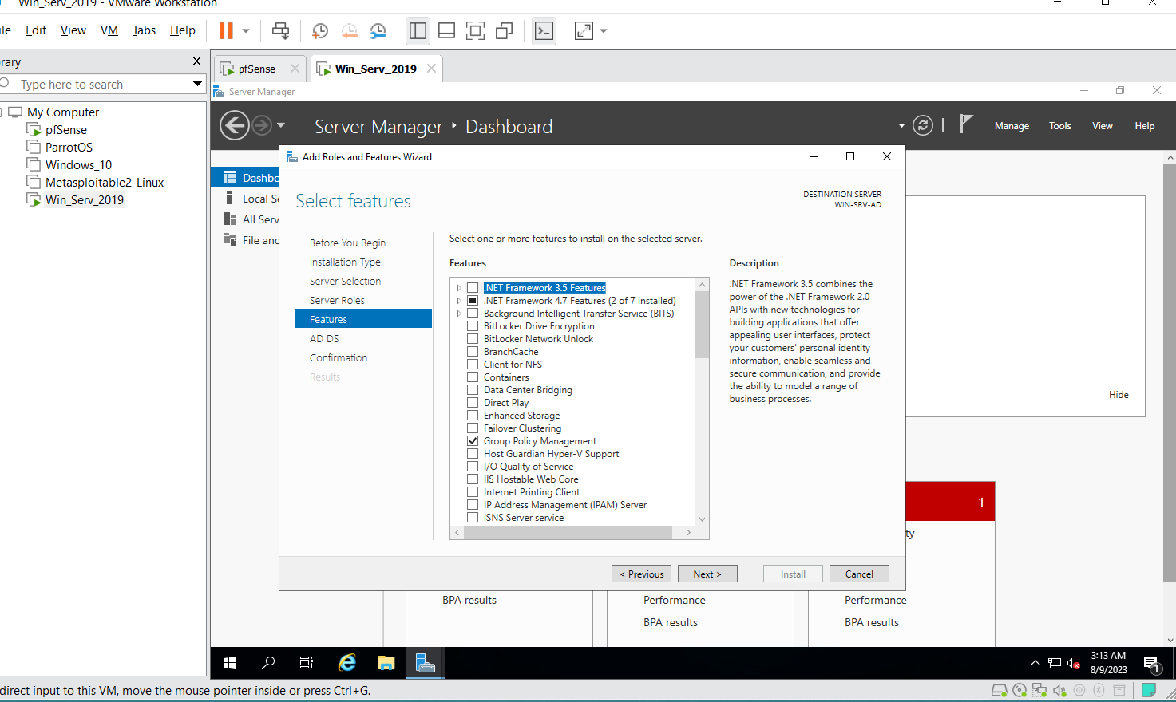Screen dimensions: 1176x702
Task: Open the VMware Tabs menu
Action: tap(144, 30)
